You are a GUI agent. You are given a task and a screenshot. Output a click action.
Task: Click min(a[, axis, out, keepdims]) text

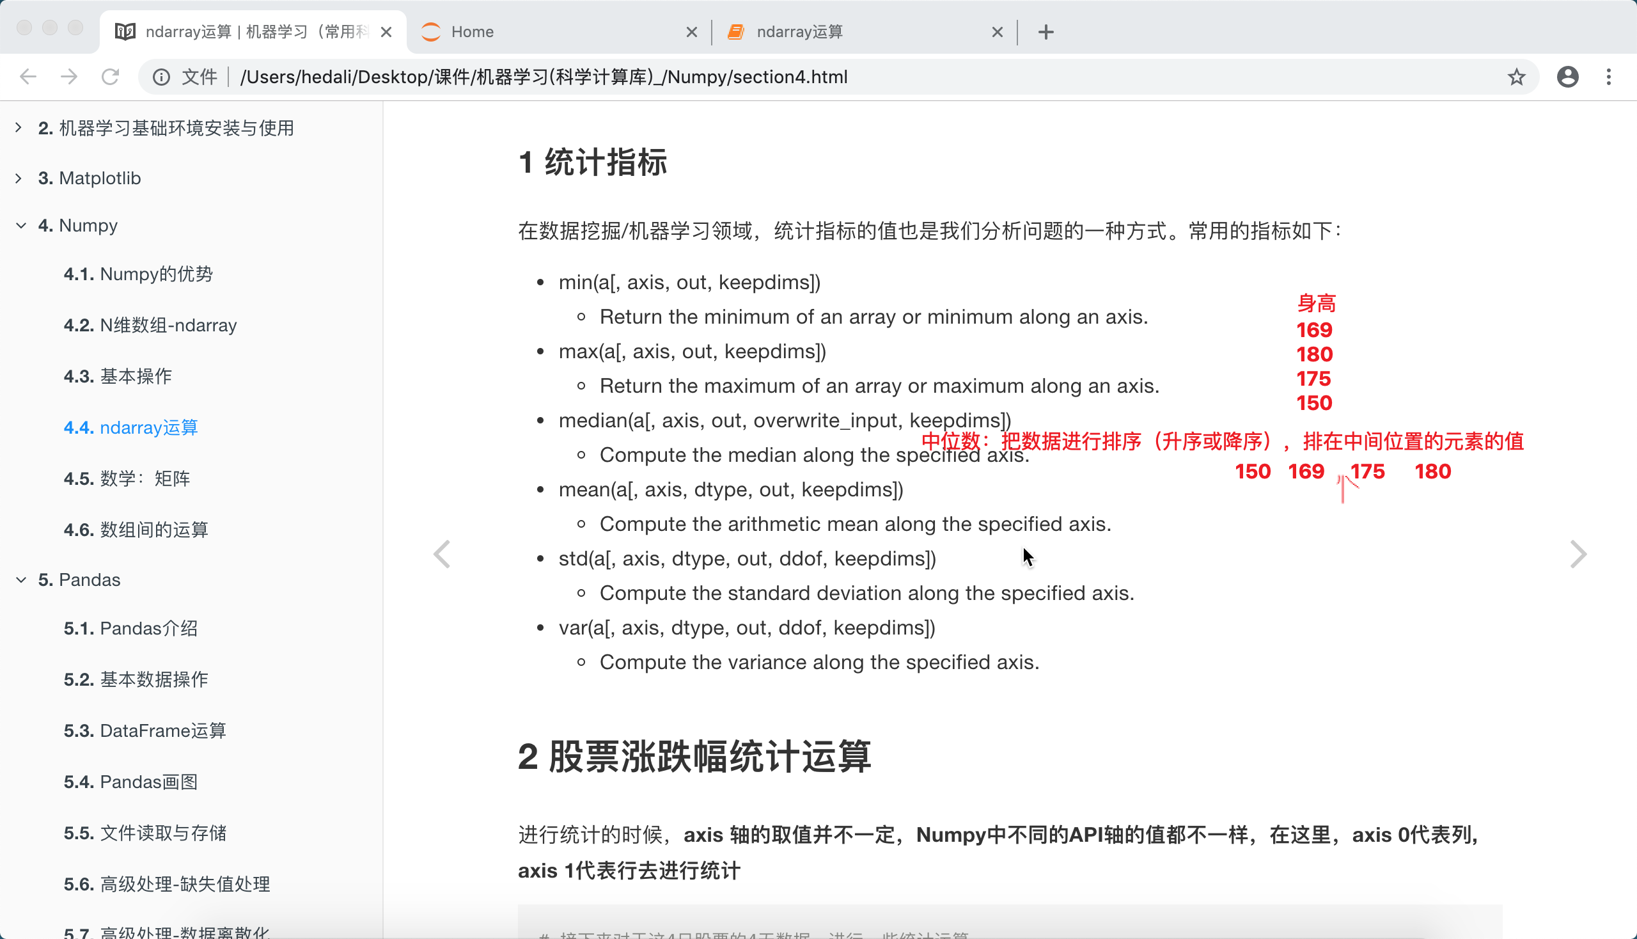pos(689,282)
